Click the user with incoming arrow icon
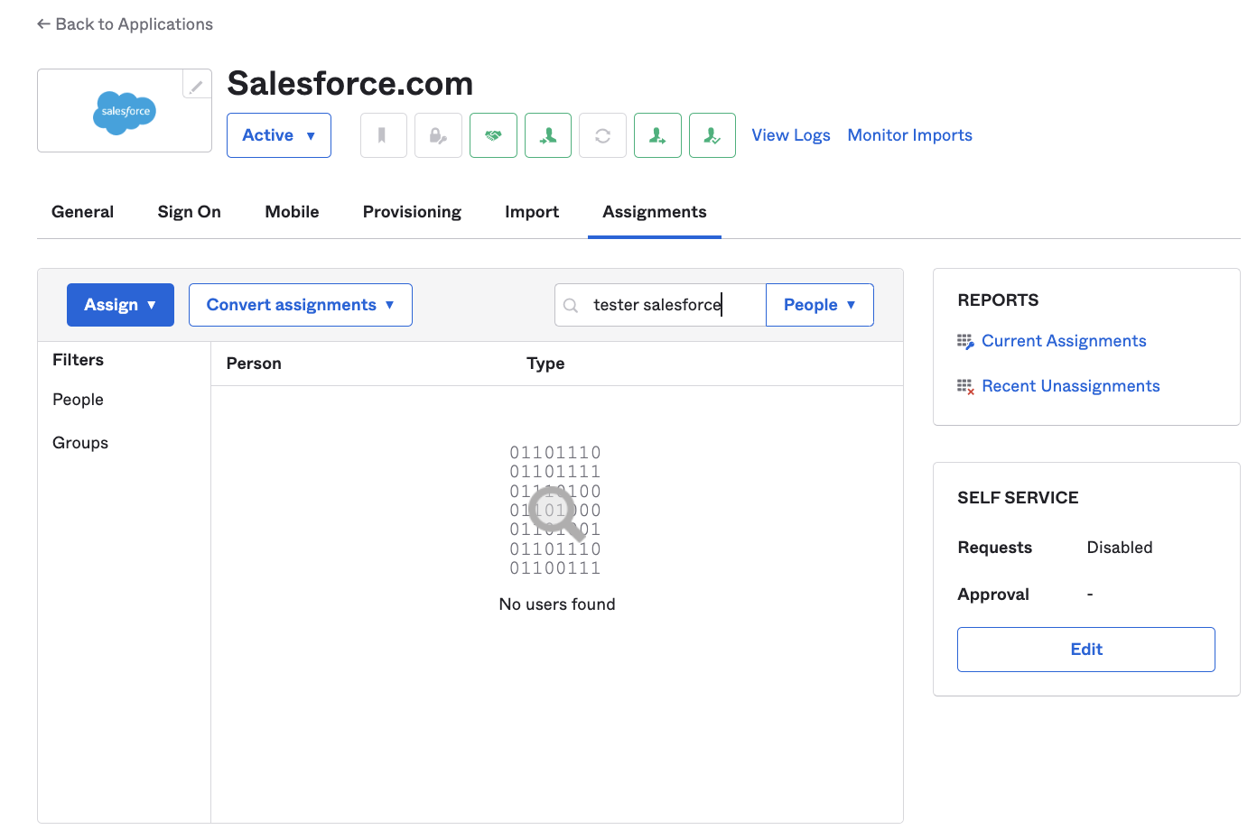Viewport: 1257px width, 839px height. [548, 135]
